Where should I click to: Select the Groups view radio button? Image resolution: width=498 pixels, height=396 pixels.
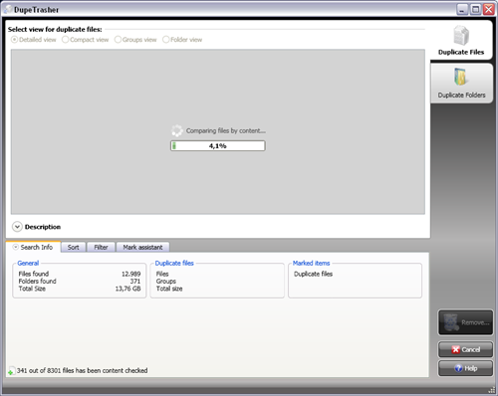click(x=118, y=40)
